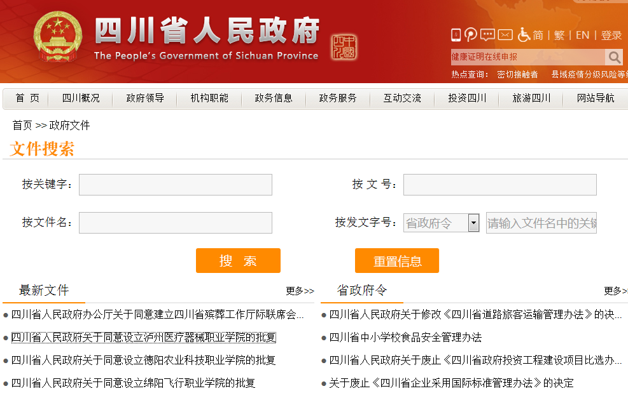Focus the 请输入文件名中的关键 input
The height and width of the screenshot is (398, 628).
[x=541, y=223]
